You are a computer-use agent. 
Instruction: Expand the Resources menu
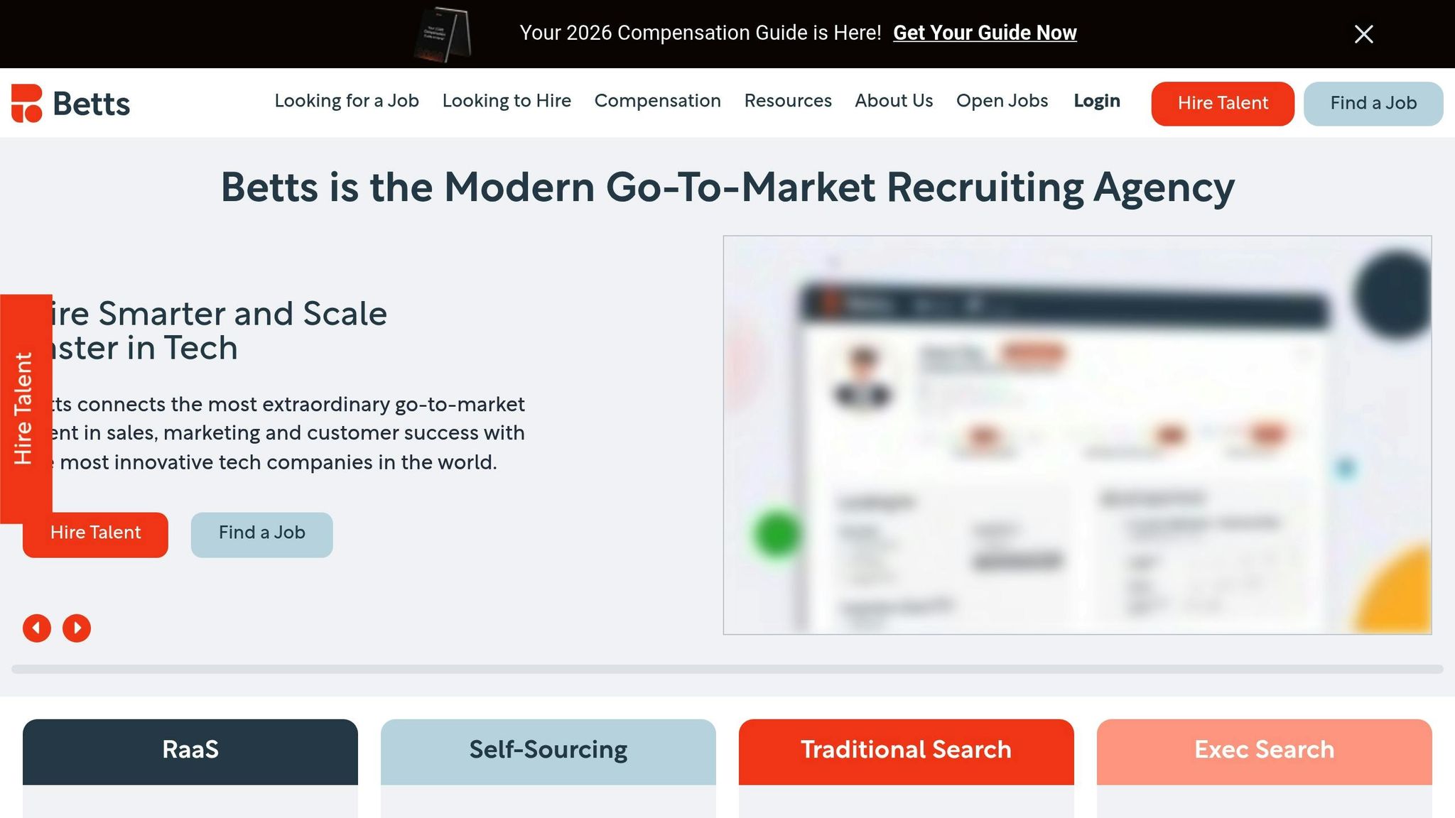point(787,102)
